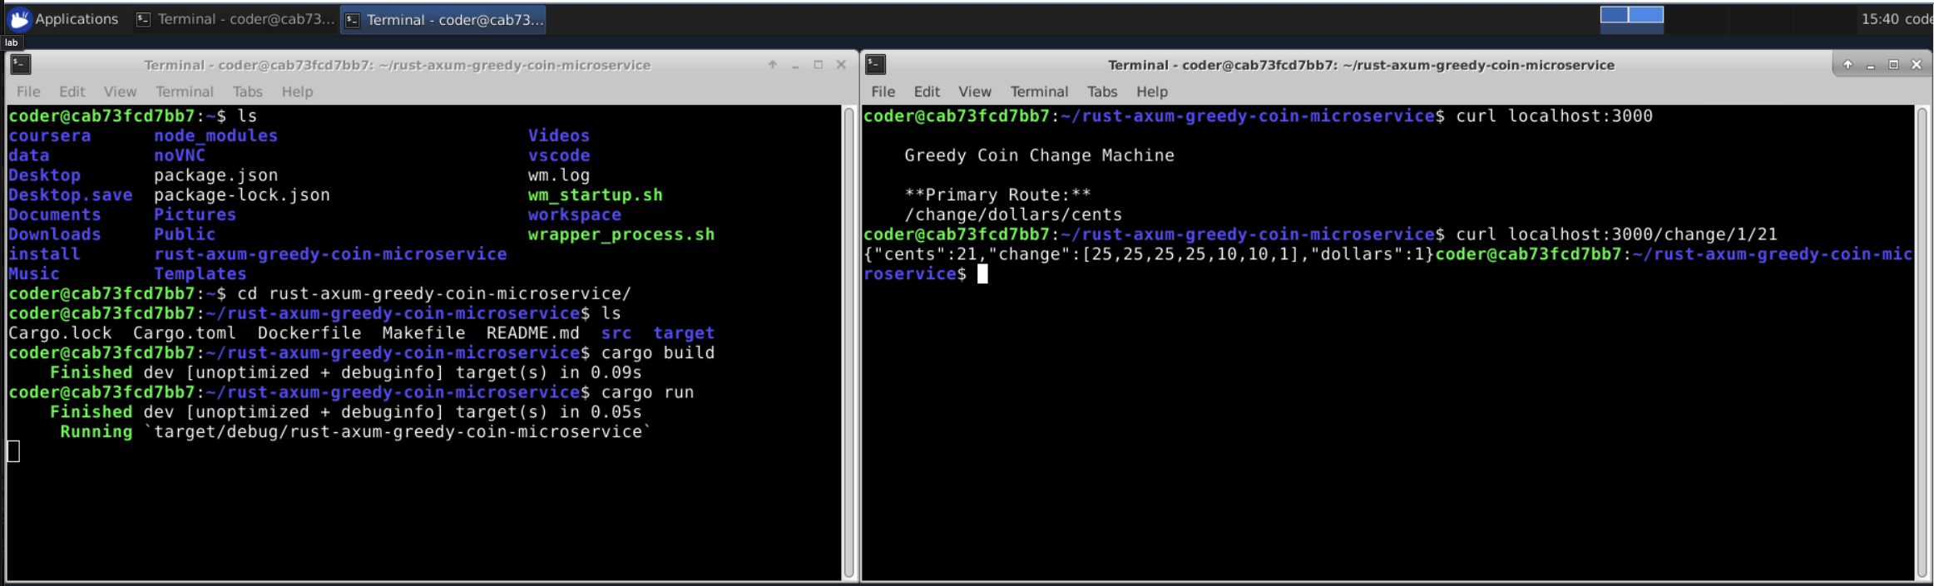Open Edit menu in left terminal
The height and width of the screenshot is (586, 1934).
(x=72, y=91)
